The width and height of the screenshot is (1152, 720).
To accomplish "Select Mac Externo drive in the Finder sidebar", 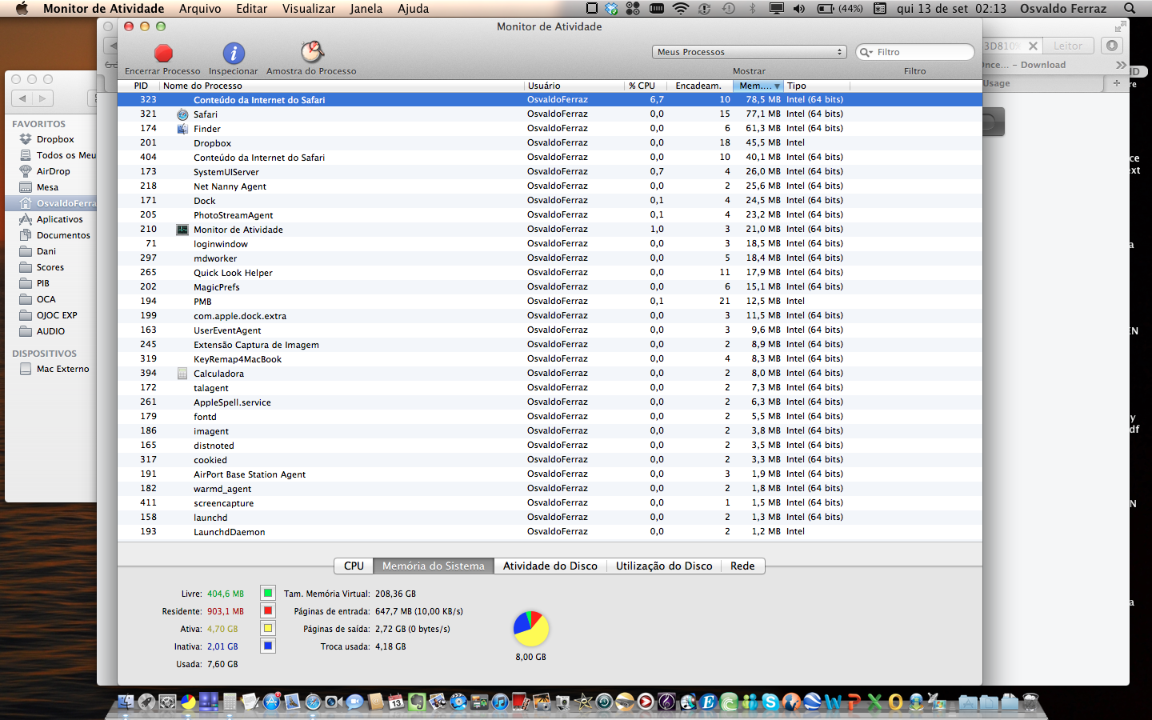I will pos(62,369).
